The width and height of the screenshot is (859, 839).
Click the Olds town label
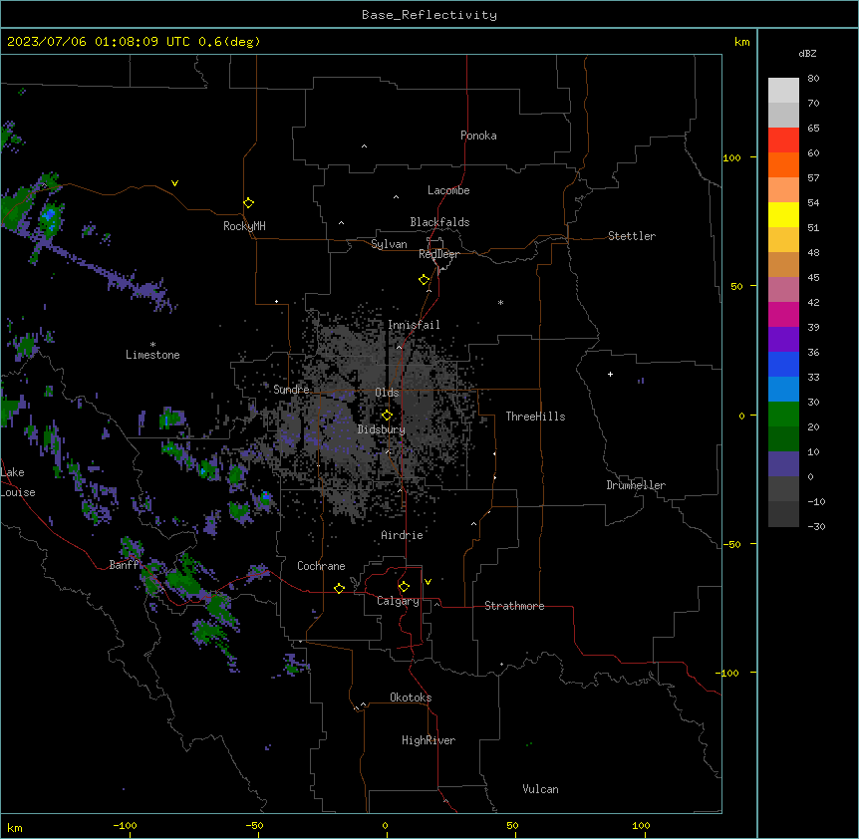pos(387,393)
